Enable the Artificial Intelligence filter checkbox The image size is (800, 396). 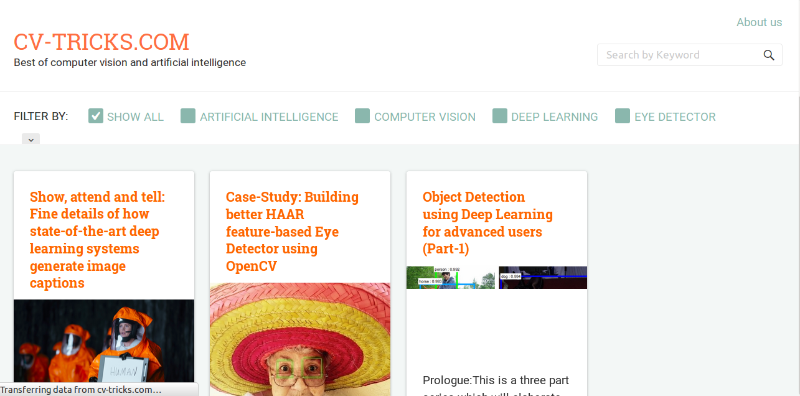[188, 116]
